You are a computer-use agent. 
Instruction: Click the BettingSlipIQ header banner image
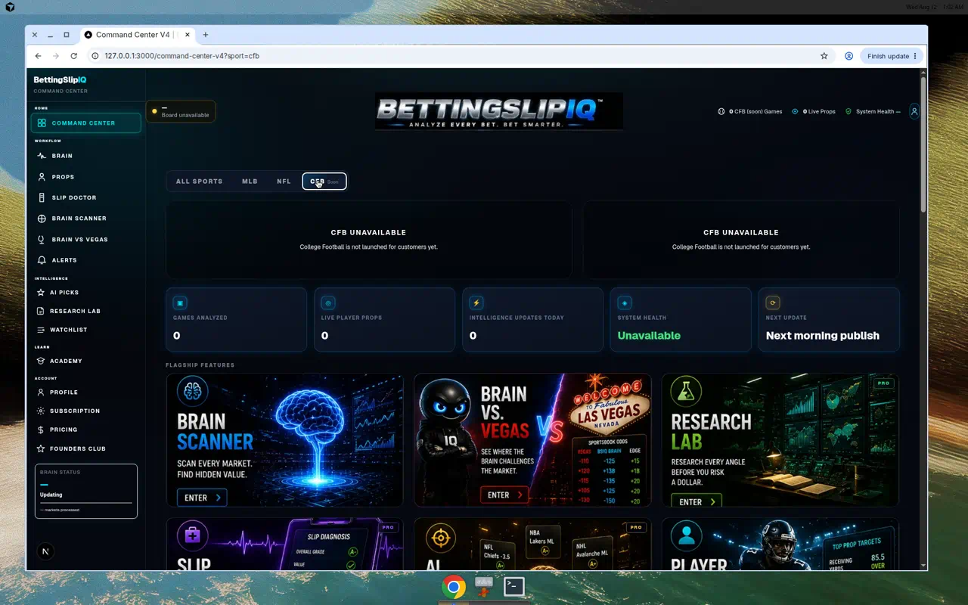pos(499,111)
